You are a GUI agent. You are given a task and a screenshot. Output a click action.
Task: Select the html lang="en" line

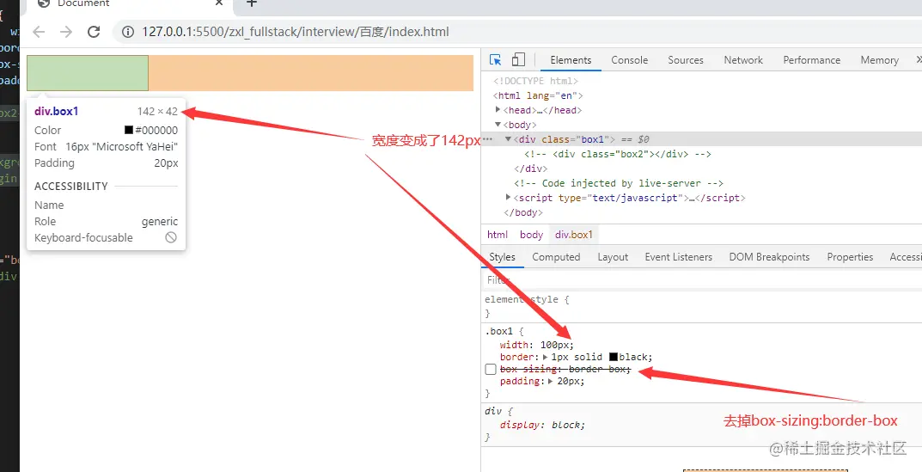(538, 95)
